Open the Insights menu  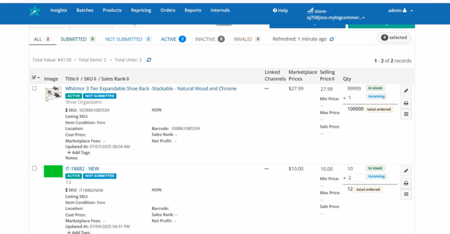click(x=58, y=11)
